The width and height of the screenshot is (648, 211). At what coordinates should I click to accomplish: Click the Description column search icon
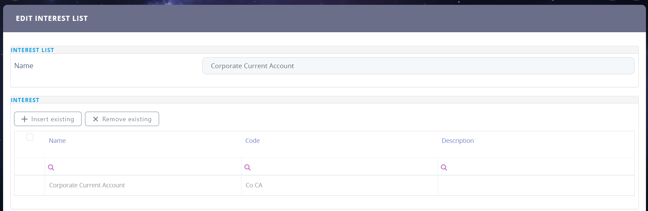(x=444, y=167)
